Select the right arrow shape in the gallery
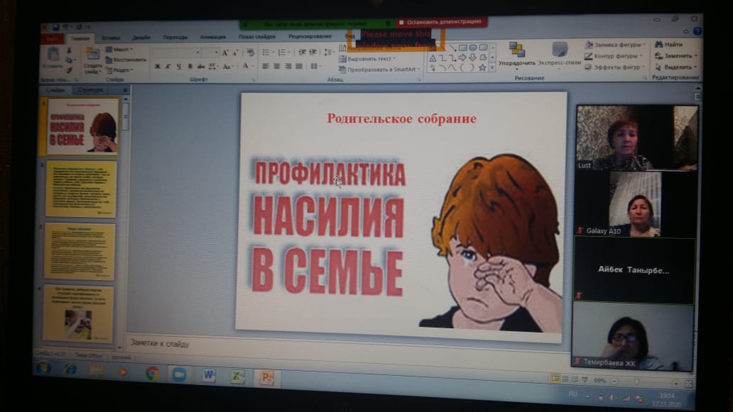The width and height of the screenshot is (733, 412). 462,57
